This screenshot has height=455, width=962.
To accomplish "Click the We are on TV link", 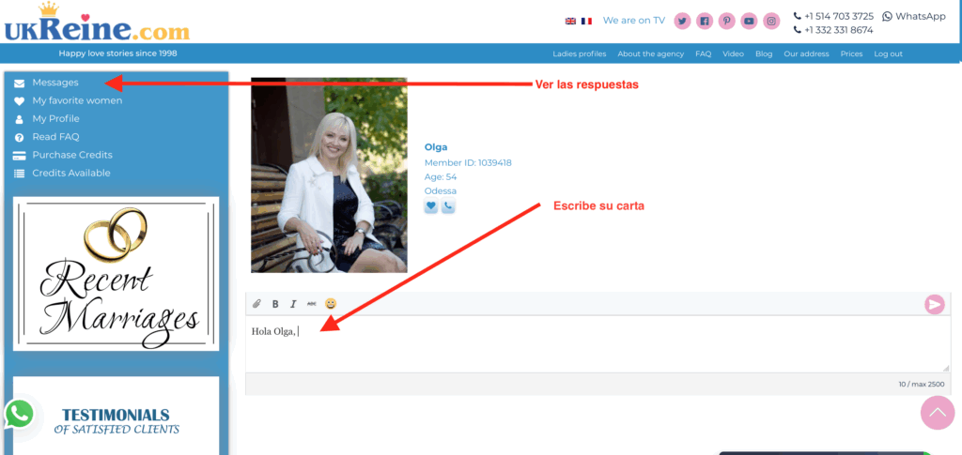I will (634, 21).
